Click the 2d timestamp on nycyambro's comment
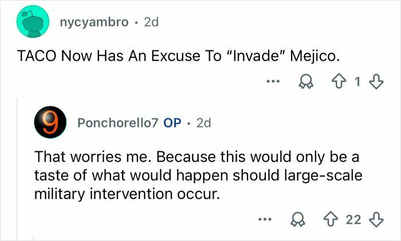 click(x=151, y=24)
